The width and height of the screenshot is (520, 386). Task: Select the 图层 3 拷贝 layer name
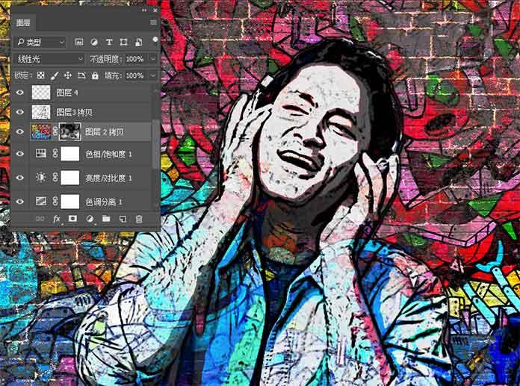(x=74, y=112)
